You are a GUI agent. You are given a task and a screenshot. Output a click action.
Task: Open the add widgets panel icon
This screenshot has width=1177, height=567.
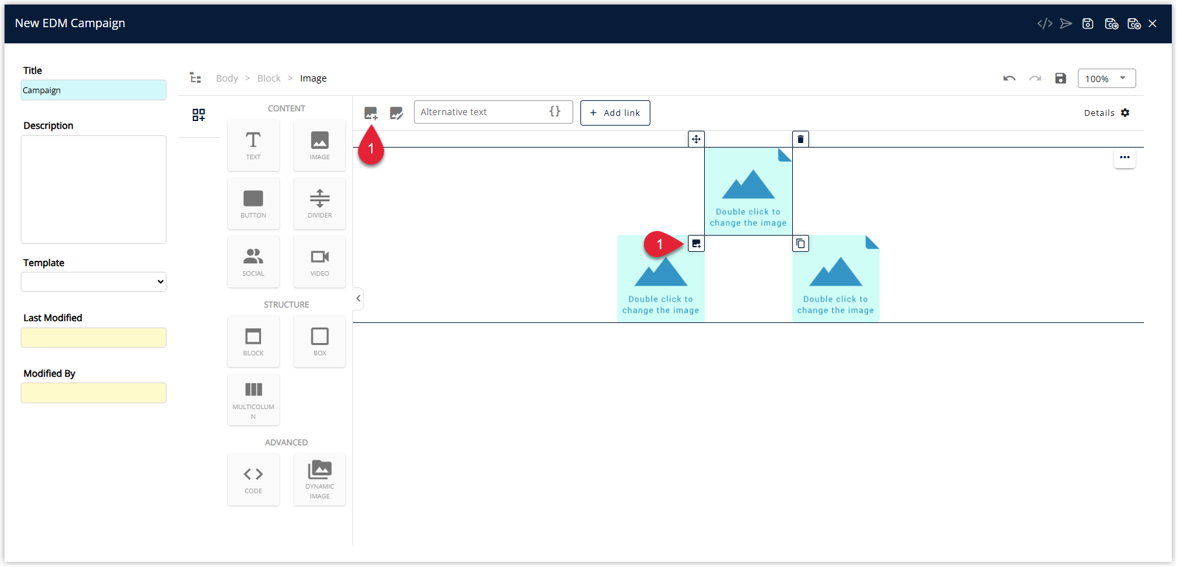point(199,115)
